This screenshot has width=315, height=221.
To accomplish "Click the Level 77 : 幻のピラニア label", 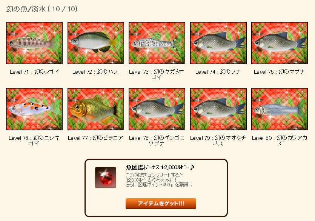I will click(95, 138).
